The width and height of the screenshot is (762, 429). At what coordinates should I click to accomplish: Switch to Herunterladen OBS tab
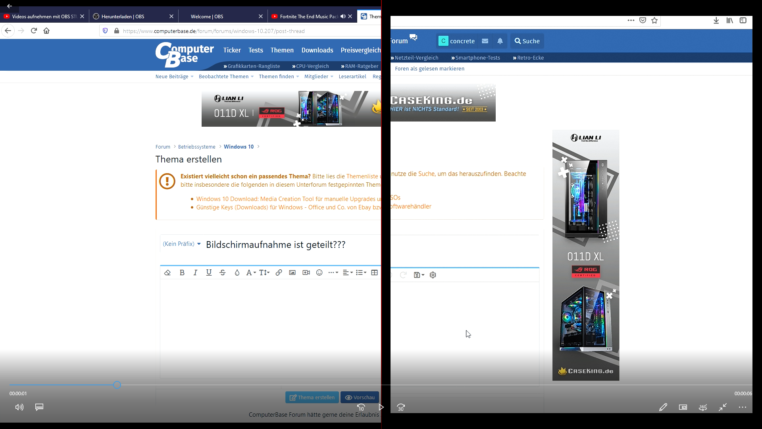click(123, 17)
